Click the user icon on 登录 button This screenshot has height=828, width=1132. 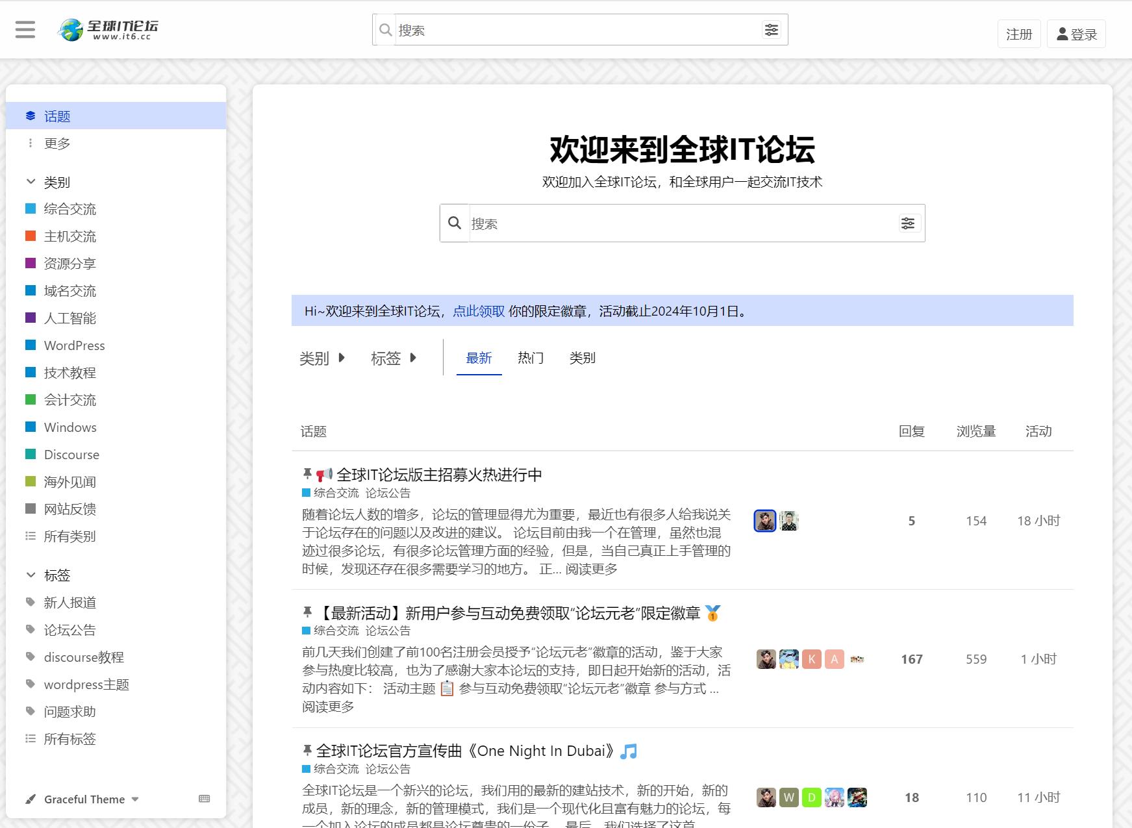click(1063, 34)
